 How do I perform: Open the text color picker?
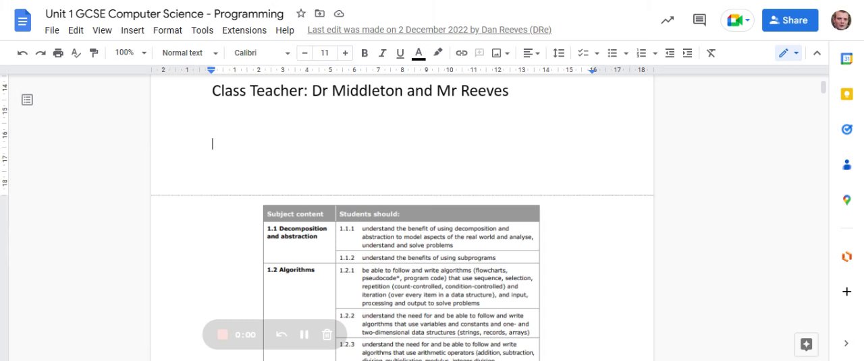[418, 53]
